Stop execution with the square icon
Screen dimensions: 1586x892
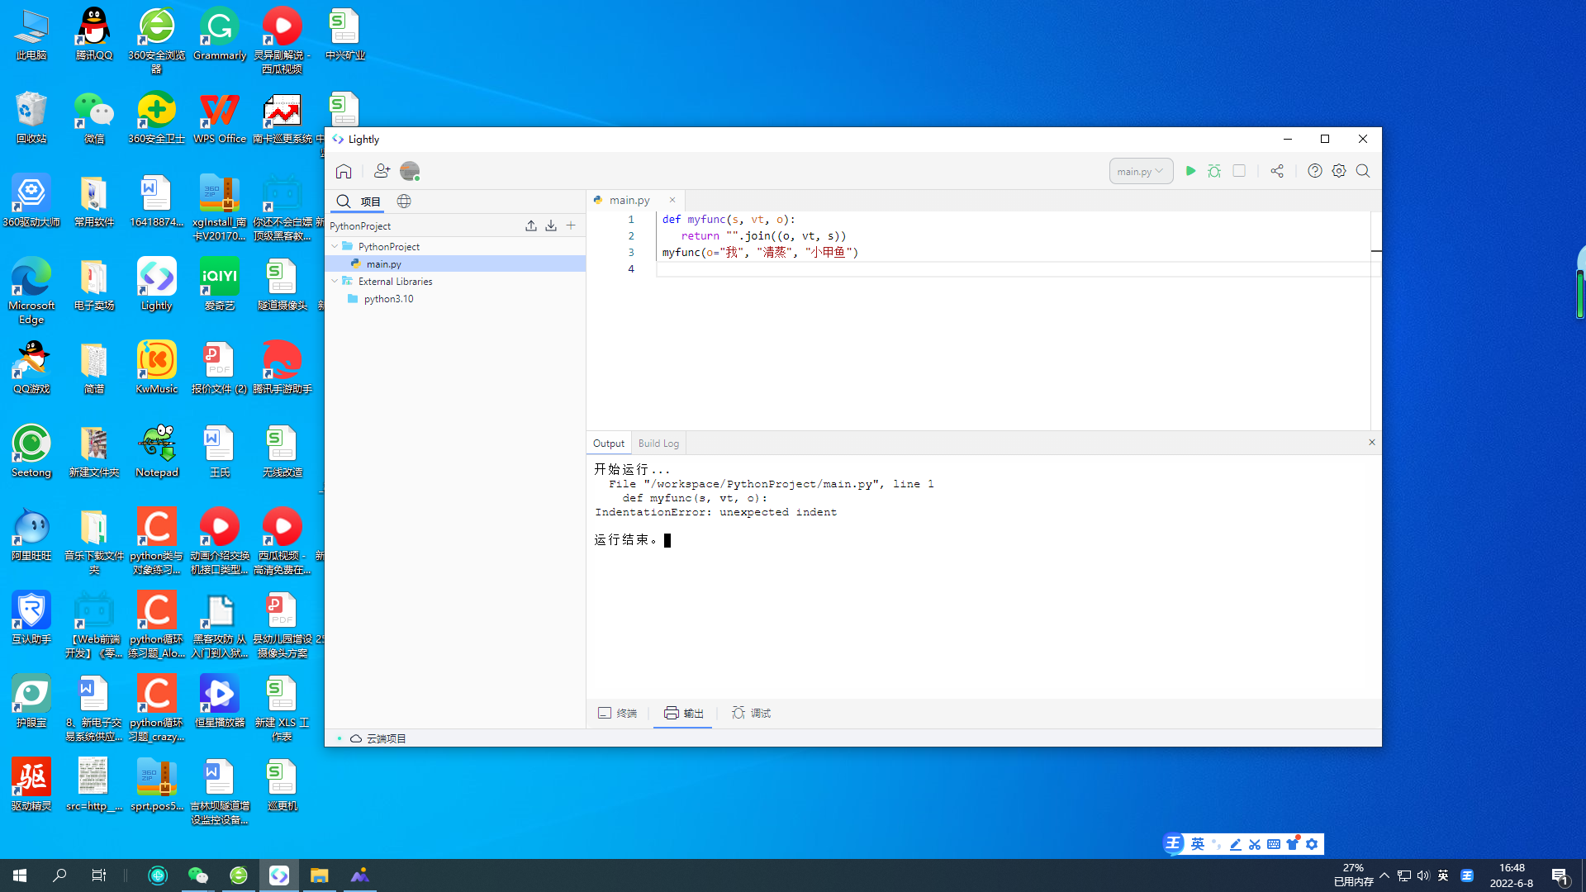coord(1239,171)
